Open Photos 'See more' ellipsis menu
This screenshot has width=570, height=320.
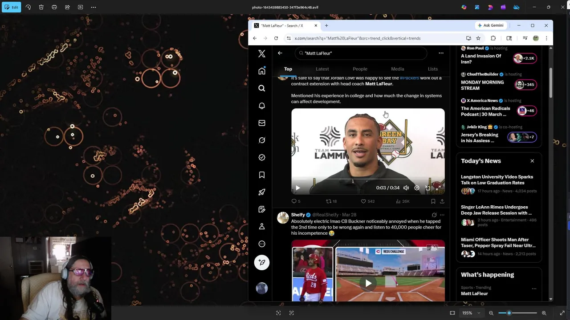(x=94, y=7)
